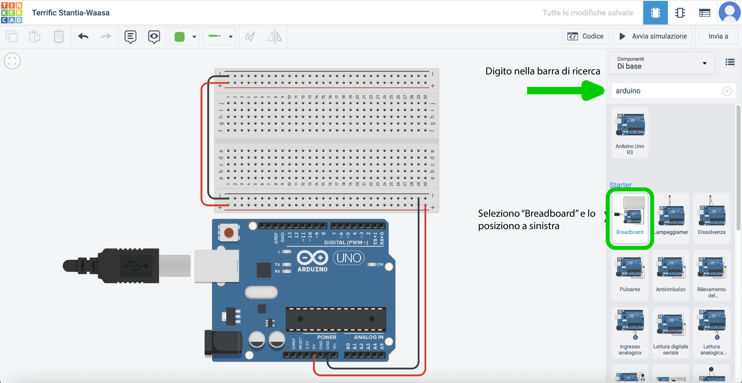This screenshot has width=742, height=383.
Task: Open the notes annotation tool
Action: pyautogui.click(x=130, y=36)
